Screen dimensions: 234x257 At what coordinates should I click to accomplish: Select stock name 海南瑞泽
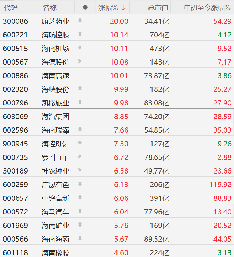[x=56, y=130]
